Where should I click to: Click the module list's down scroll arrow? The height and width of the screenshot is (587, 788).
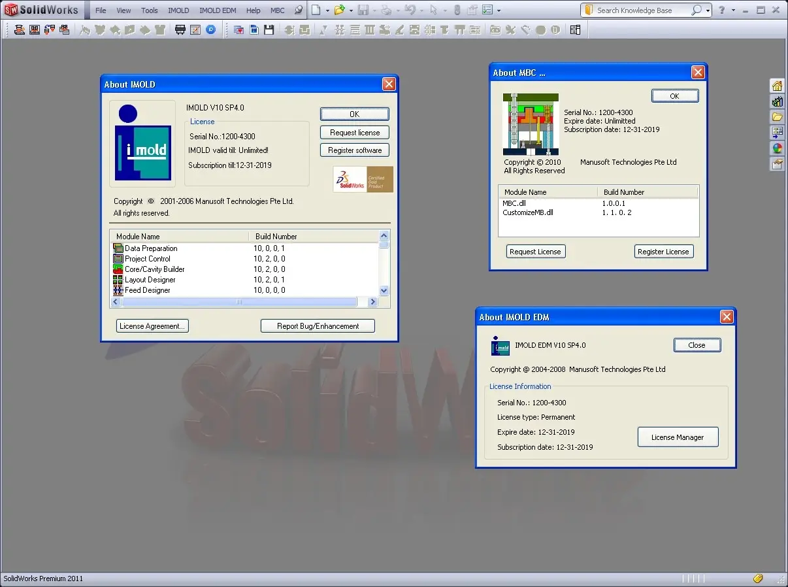coord(384,291)
